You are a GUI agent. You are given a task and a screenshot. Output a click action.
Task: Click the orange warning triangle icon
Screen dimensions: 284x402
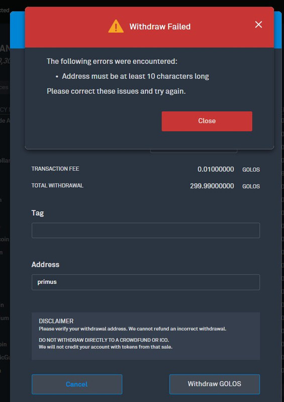click(x=116, y=26)
